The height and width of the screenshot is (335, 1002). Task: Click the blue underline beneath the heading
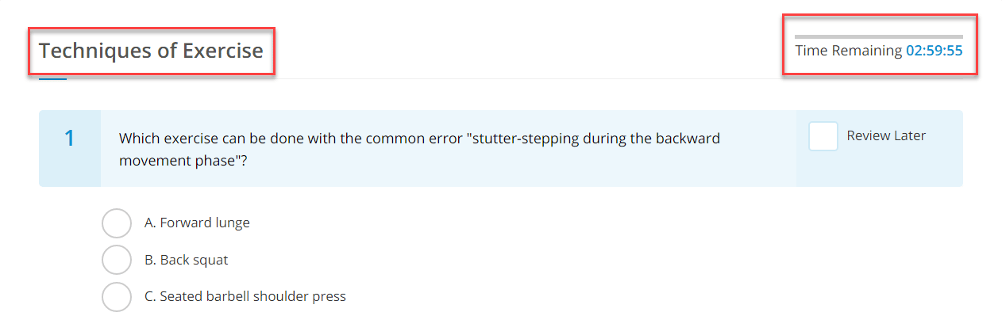[52, 79]
